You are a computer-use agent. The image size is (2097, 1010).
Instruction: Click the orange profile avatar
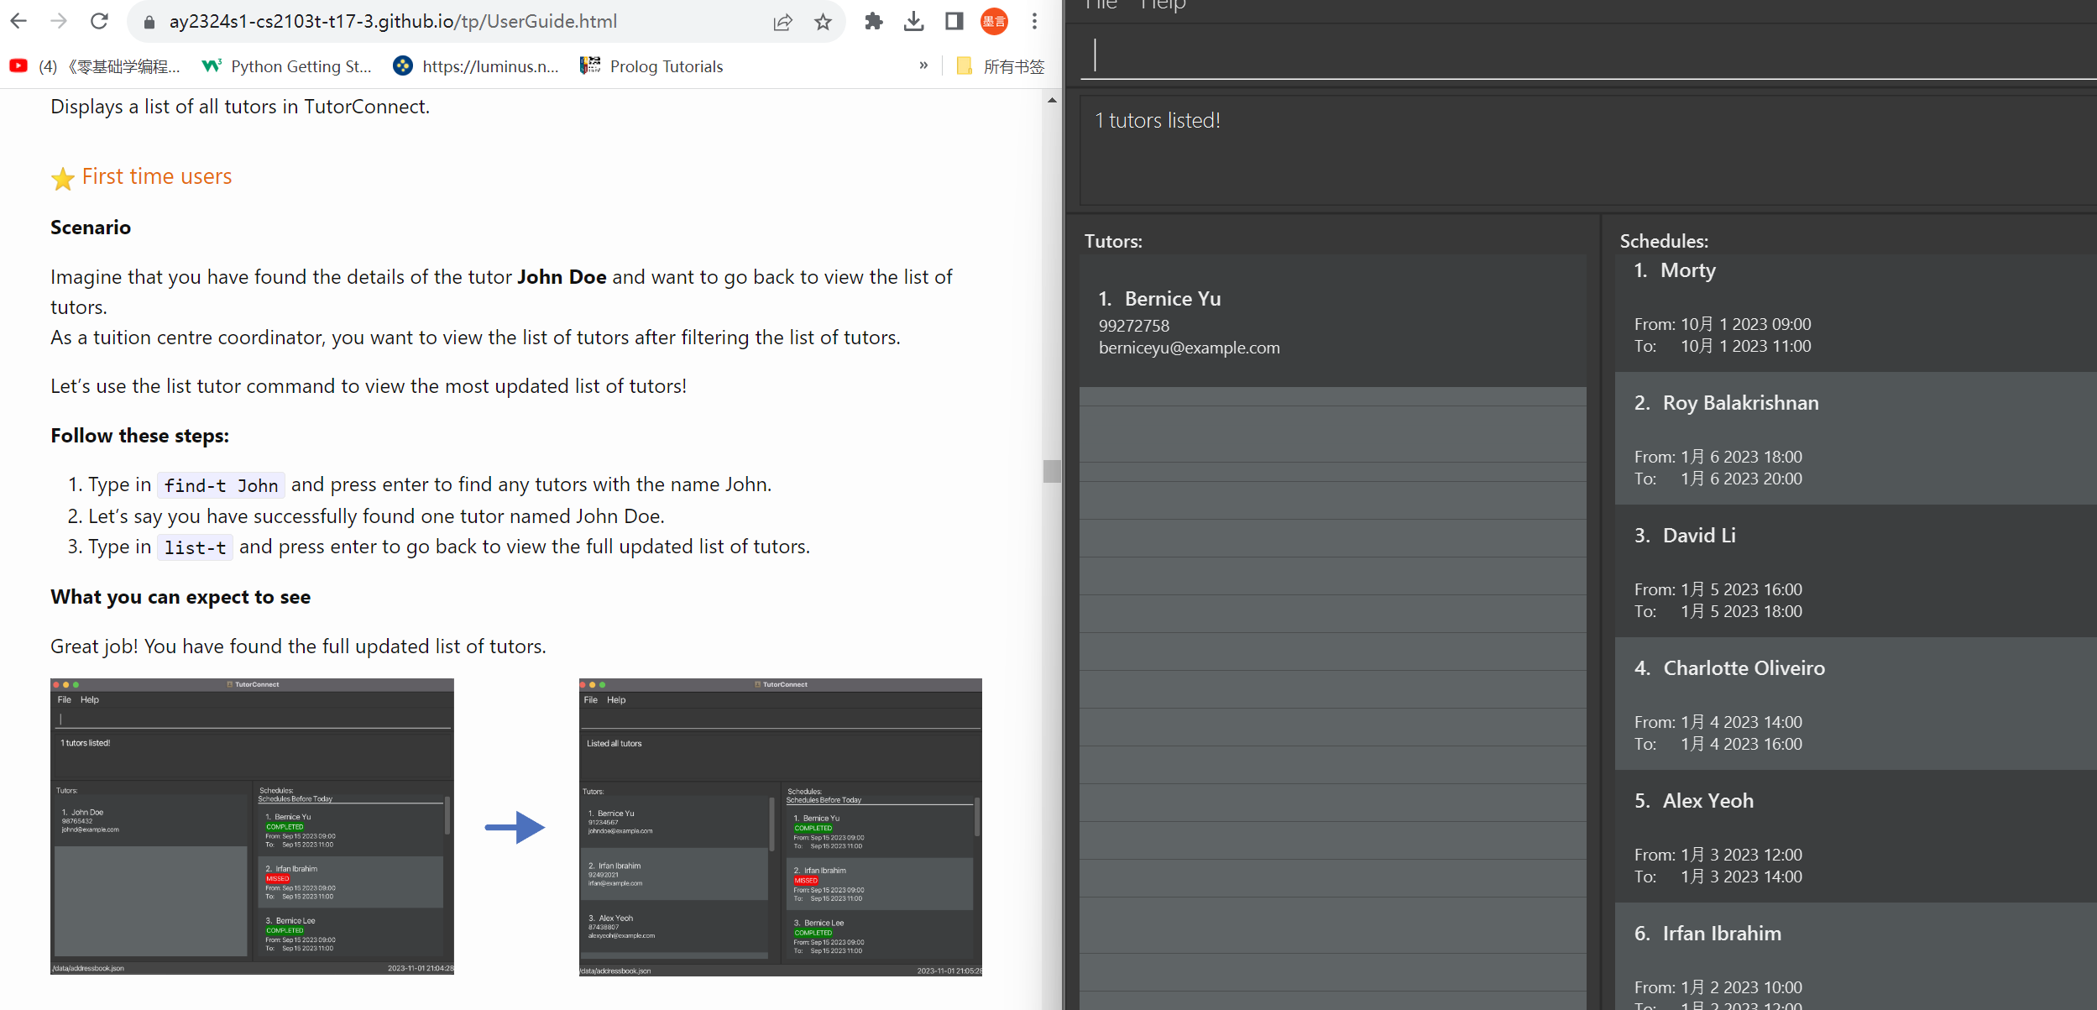coord(994,22)
